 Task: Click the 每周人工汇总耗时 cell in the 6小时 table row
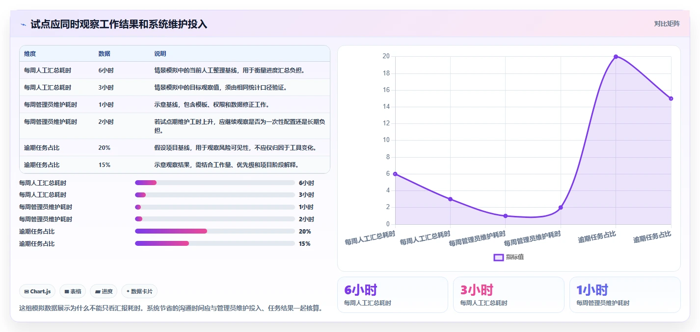(48, 71)
